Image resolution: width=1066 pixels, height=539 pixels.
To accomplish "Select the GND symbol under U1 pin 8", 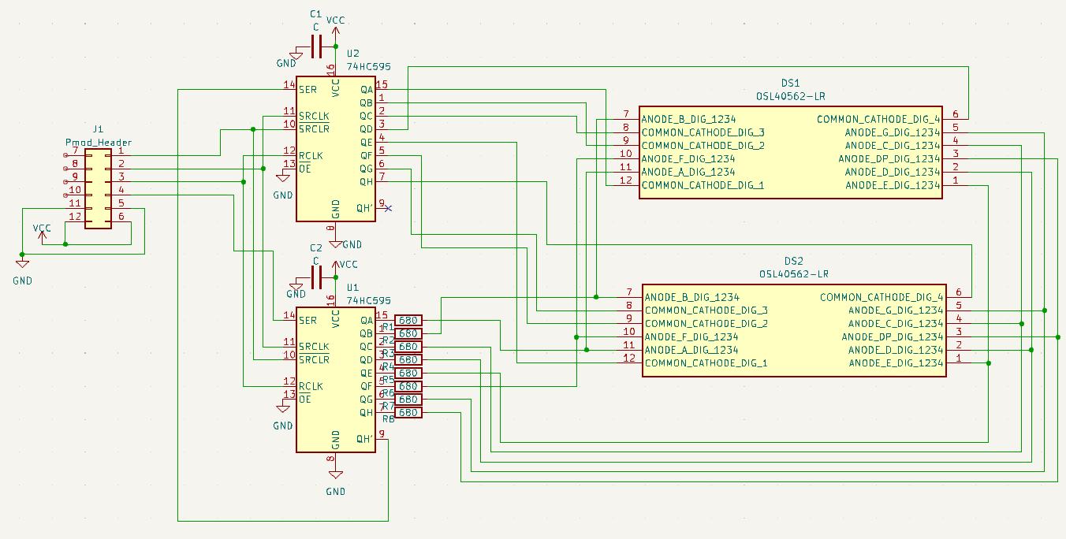I will tap(336, 475).
